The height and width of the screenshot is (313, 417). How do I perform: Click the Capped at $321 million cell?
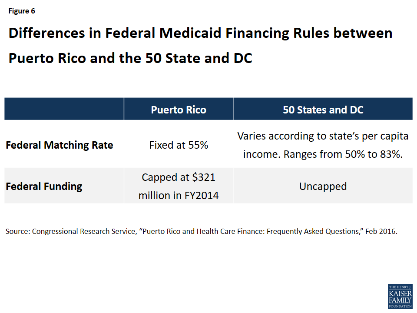(179, 186)
